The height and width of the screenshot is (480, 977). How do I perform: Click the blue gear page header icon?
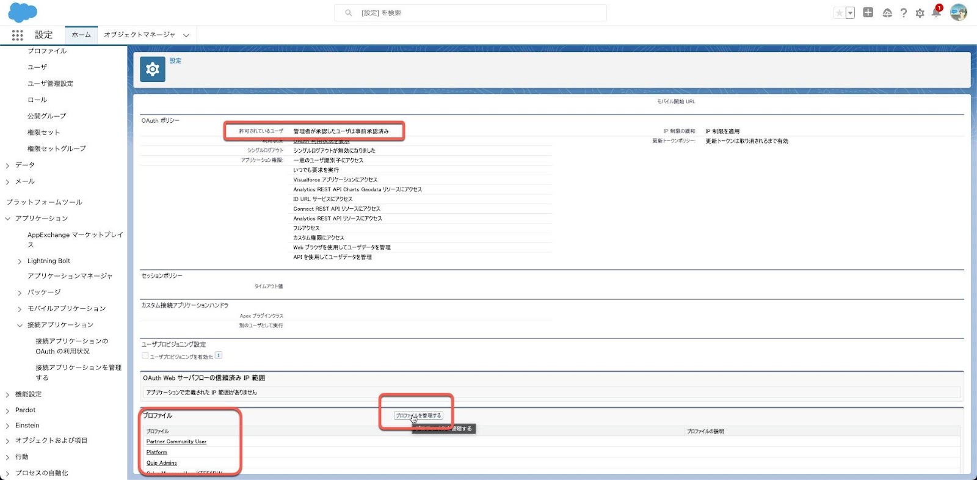click(153, 70)
